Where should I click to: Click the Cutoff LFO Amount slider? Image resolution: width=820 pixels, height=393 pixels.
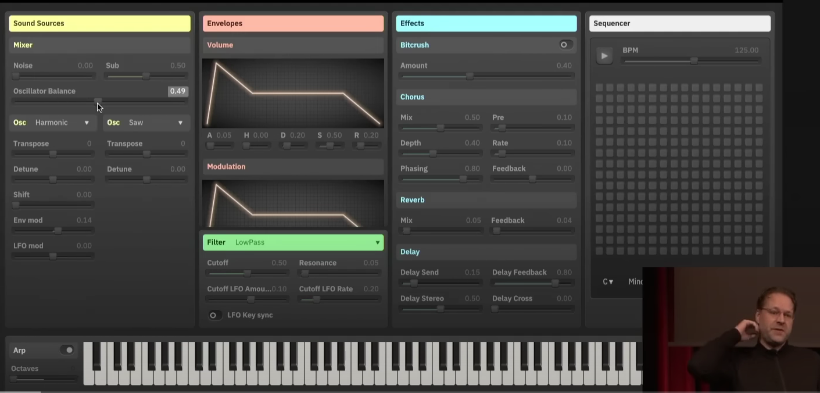(248, 299)
